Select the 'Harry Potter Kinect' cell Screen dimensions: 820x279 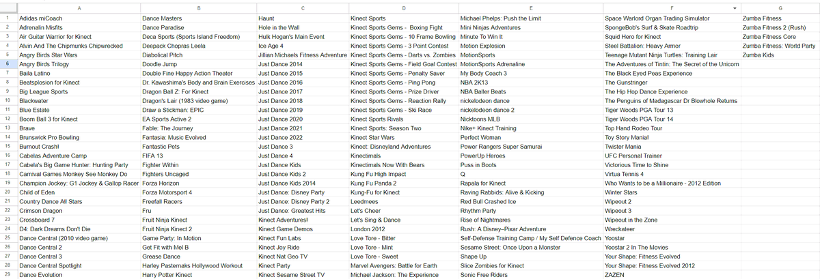[198, 275]
